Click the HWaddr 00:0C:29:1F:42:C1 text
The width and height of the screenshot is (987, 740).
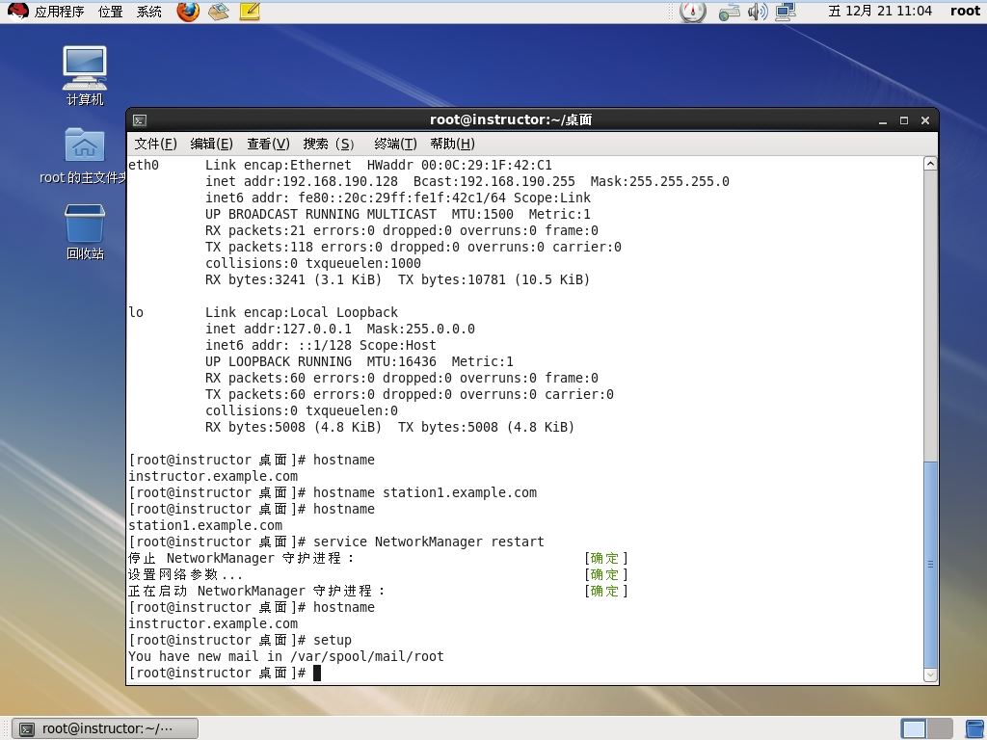460,165
